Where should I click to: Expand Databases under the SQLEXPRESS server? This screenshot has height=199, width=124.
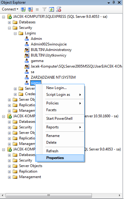tap(9, 22)
